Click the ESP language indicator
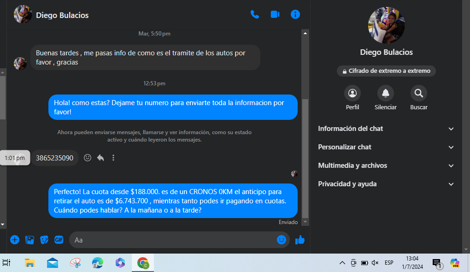 coord(389,263)
